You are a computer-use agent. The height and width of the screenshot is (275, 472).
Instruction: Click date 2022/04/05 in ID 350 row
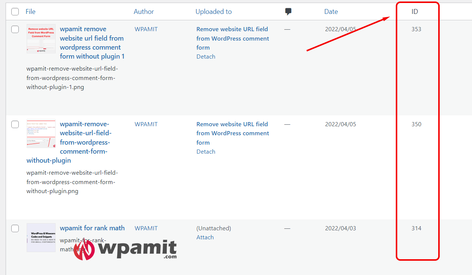pos(340,124)
